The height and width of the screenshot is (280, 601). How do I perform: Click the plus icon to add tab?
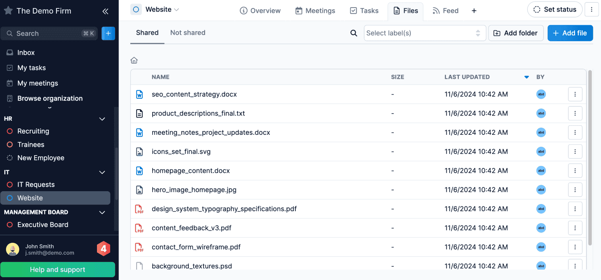(x=474, y=11)
